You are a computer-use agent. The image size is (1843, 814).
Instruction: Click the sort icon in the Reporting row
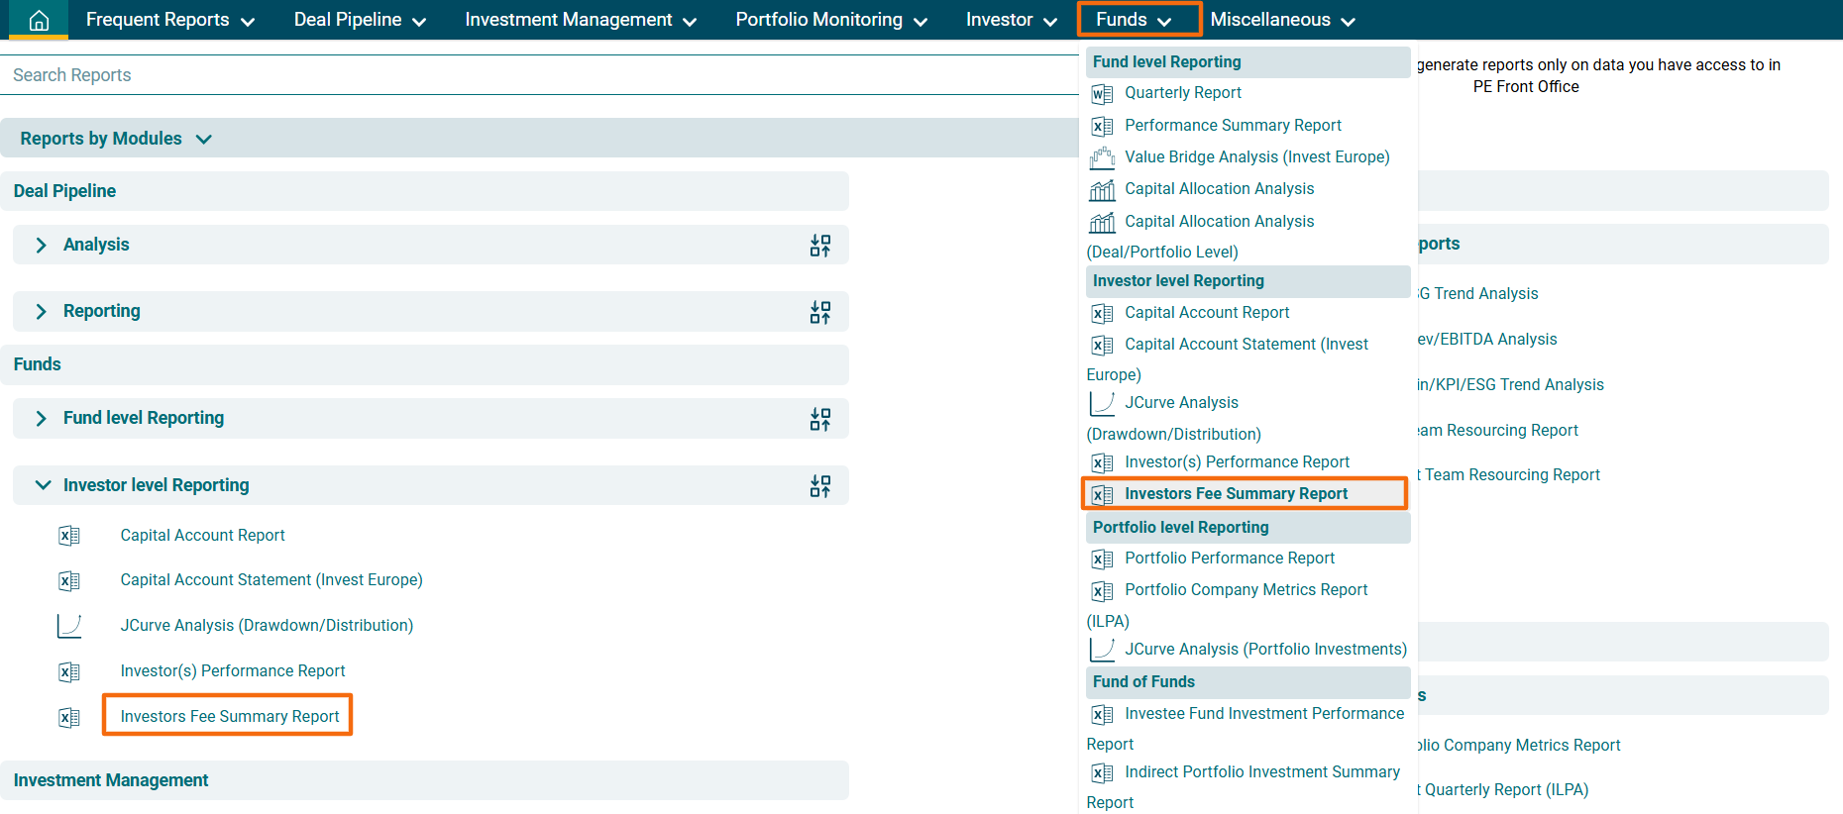coord(819,312)
